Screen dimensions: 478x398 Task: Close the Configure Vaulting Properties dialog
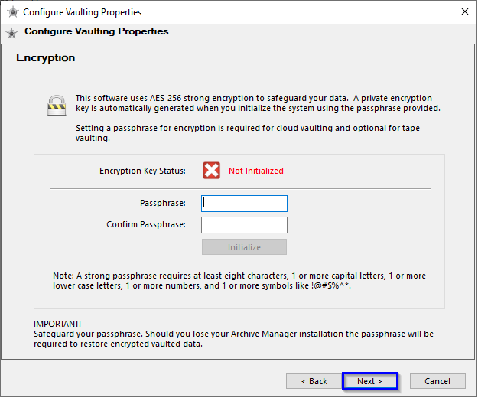coord(464,11)
